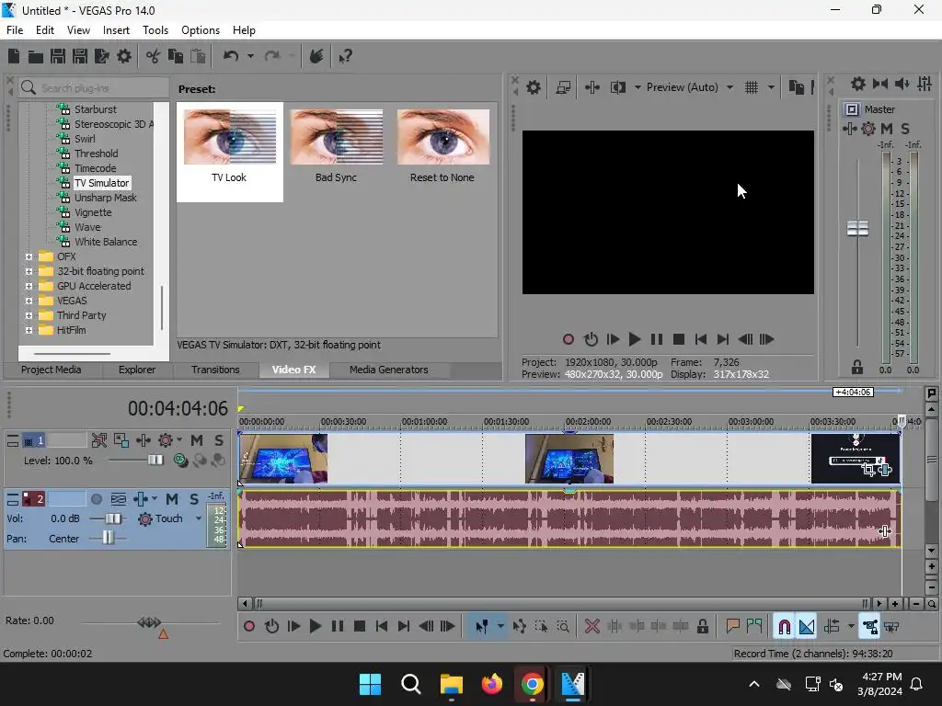942x706 pixels.
Task: Toggle Automatic Crossfades button
Action: click(x=807, y=627)
